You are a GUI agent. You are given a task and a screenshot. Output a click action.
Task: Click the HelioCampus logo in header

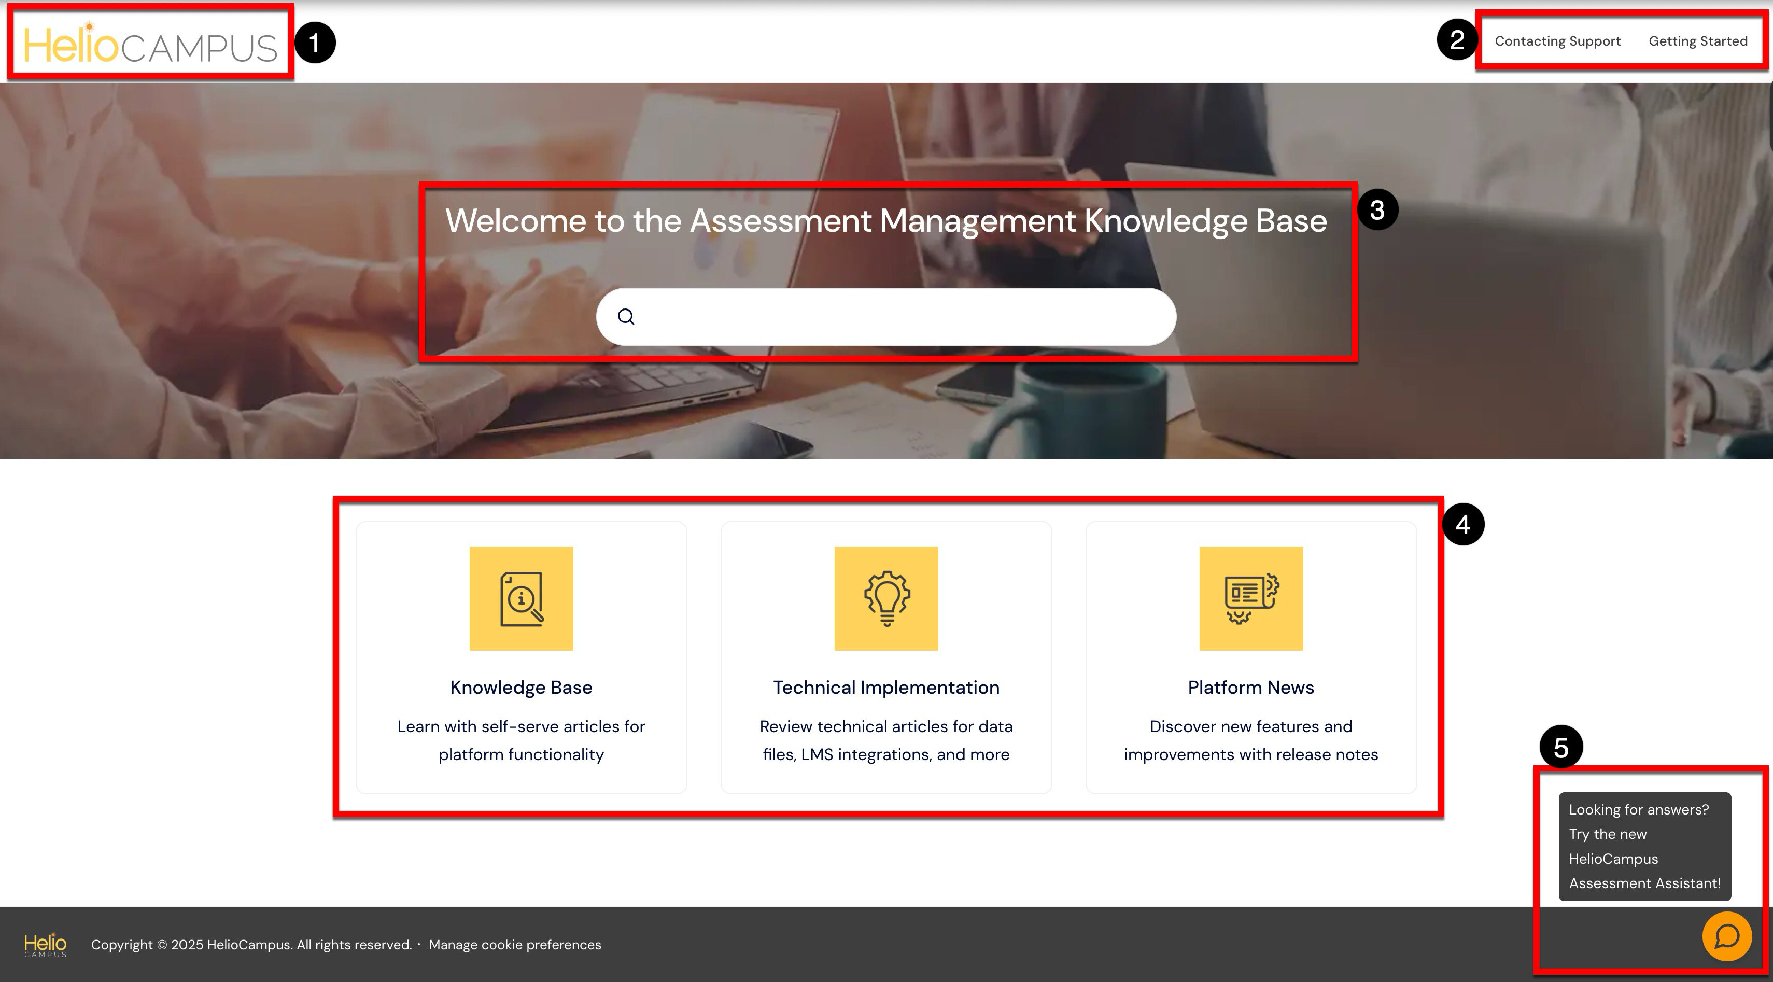(150, 46)
